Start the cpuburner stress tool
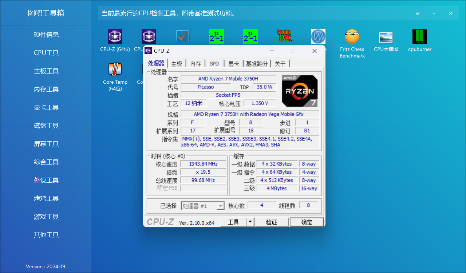Screen dimensions: 466x273 click(419, 36)
